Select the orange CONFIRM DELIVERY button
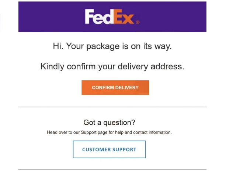This screenshot has height=176, width=226. pos(115,87)
